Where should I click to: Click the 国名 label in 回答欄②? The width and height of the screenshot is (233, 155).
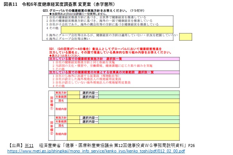pyautogui.click(x=61, y=126)
